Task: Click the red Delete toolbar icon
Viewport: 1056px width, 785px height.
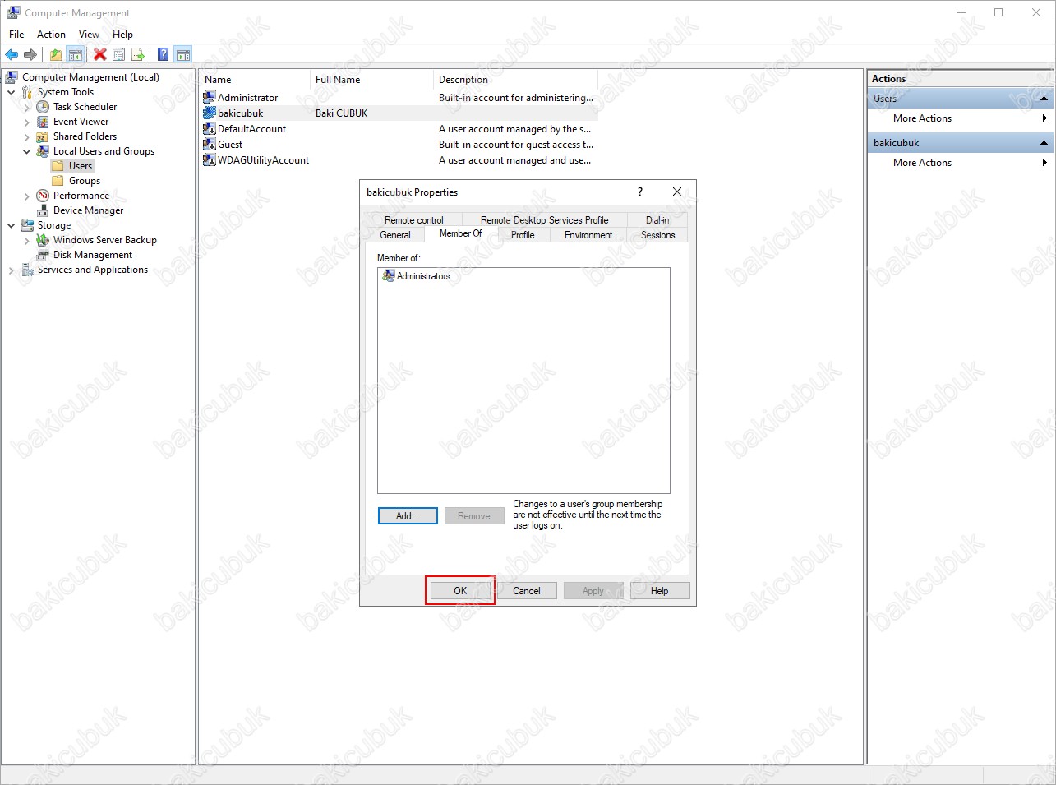Action: point(100,55)
